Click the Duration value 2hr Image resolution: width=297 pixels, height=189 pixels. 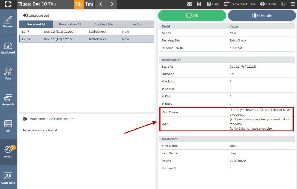pos(232,74)
